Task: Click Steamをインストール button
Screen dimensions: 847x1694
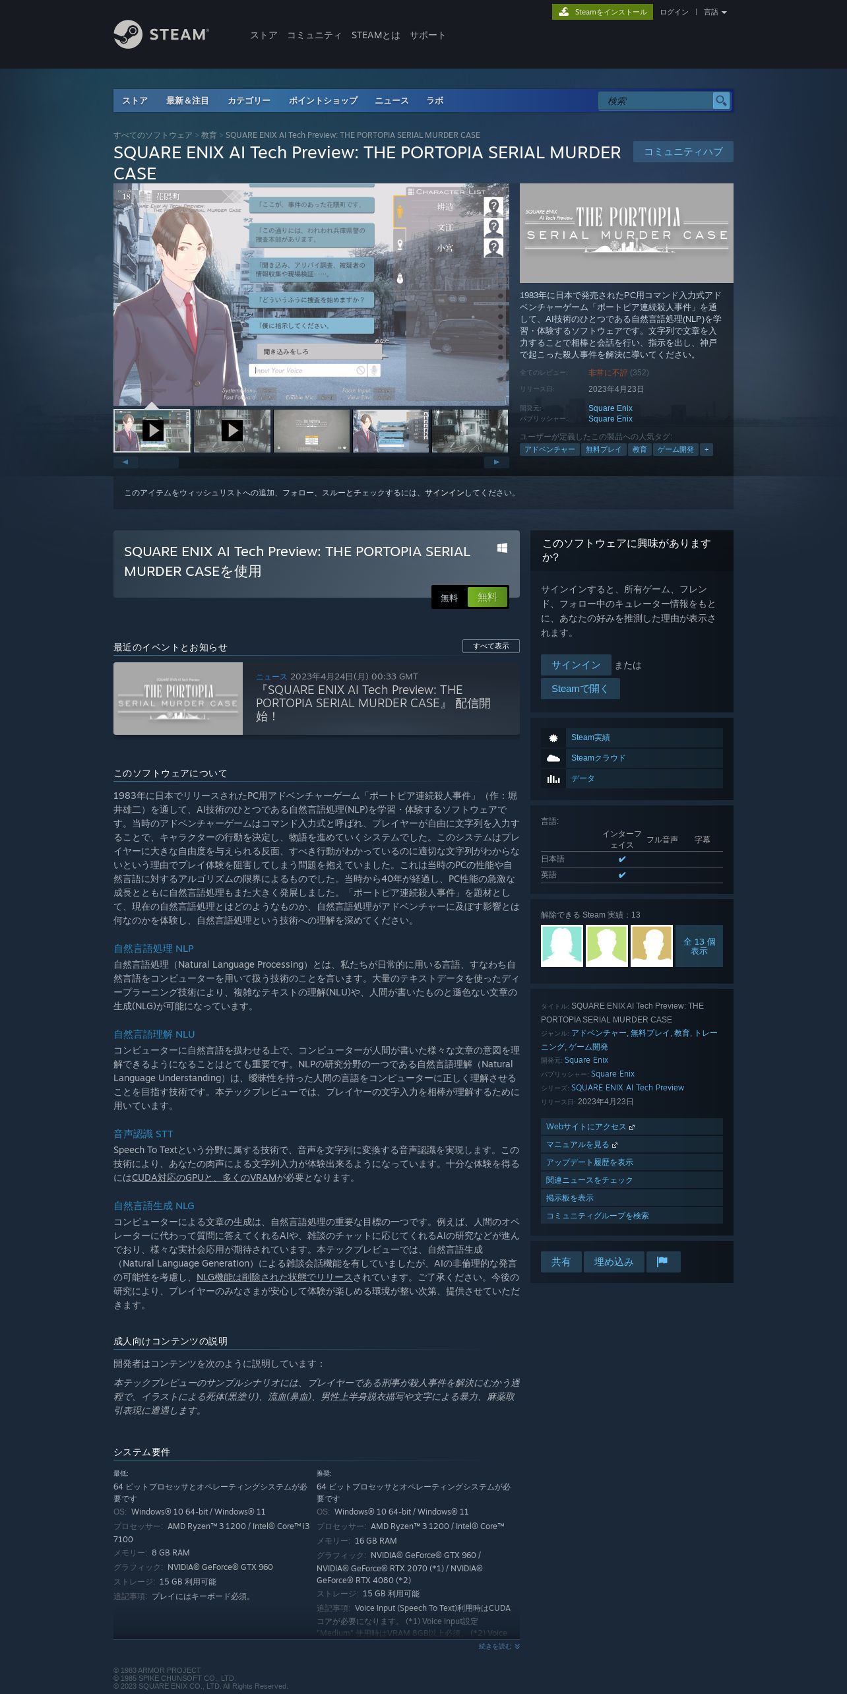Action: pyautogui.click(x=602, y=12)
